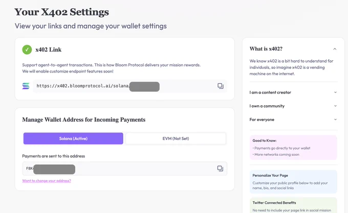Click the vending machine explanation paragraph
Screen dimensions: 348x213
(x=291, y=67)
